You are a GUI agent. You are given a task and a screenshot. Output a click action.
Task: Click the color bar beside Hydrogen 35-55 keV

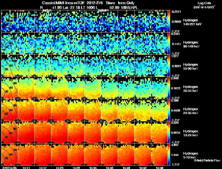[169, 88]
